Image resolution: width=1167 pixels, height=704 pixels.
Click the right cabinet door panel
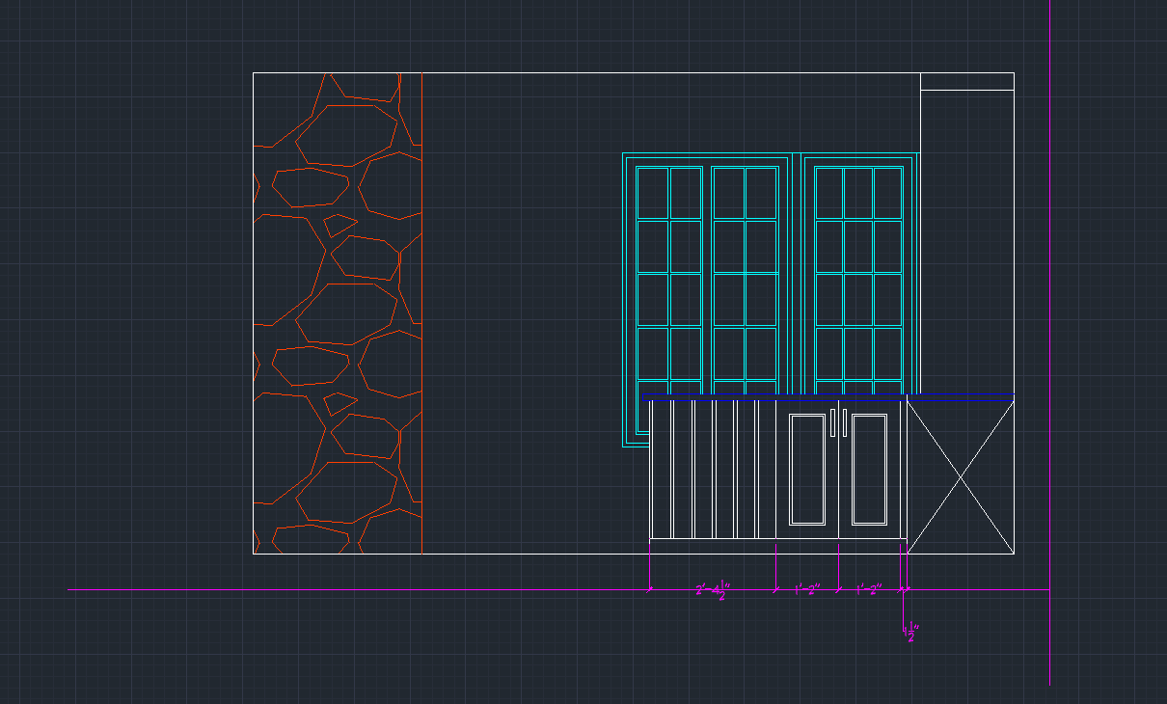[x=869, y=469]
